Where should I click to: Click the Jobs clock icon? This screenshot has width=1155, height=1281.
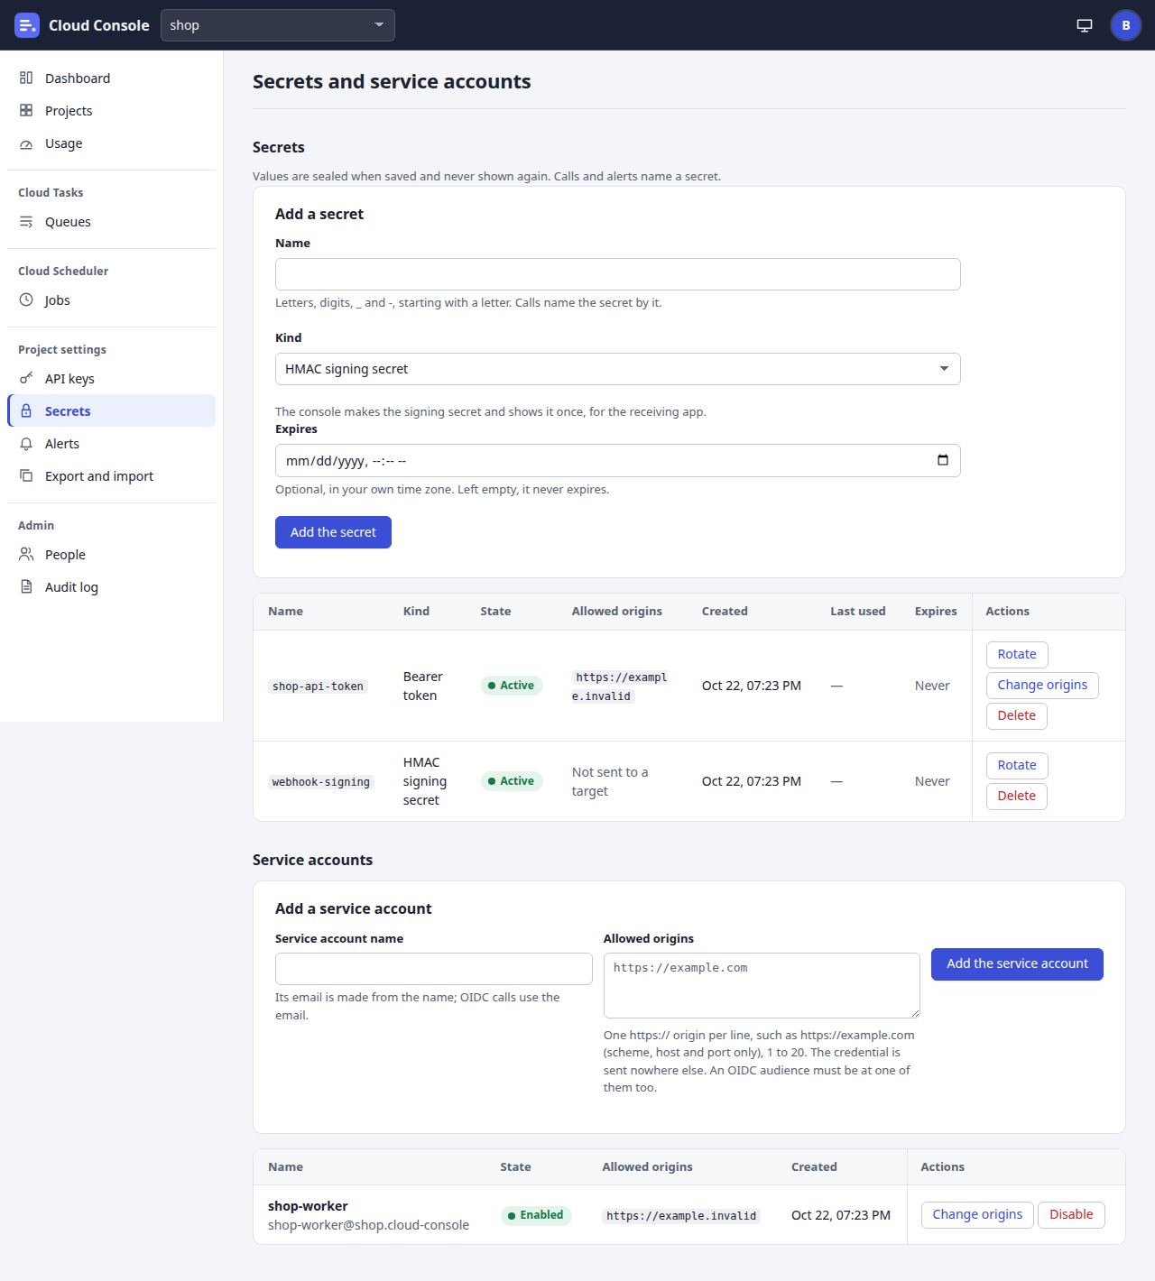click(x=26, y=300)
